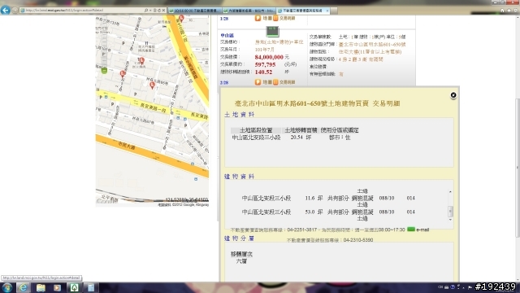The height and width of the screenshot is (293, 520).
Task: Click the browser forward arrow button
Action: coord(15,11)
